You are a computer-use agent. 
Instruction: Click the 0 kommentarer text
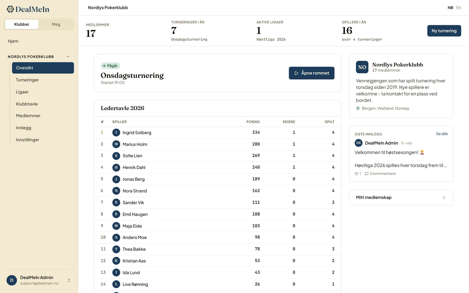(383, 174)
